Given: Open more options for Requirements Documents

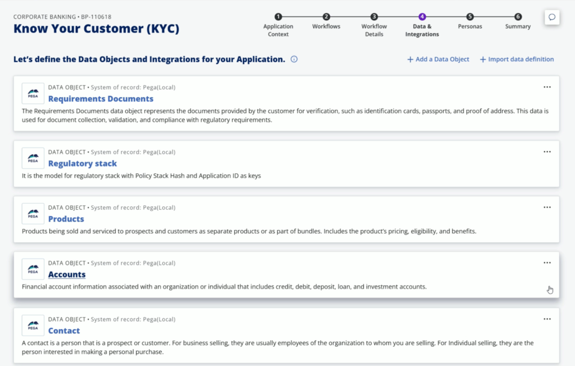Looking at the screenshot, I should click(x=547, y=87).
